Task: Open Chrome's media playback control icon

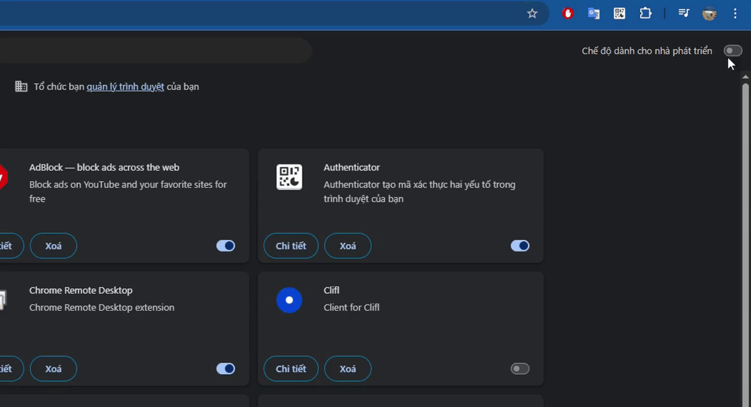Action: [683, 13]
